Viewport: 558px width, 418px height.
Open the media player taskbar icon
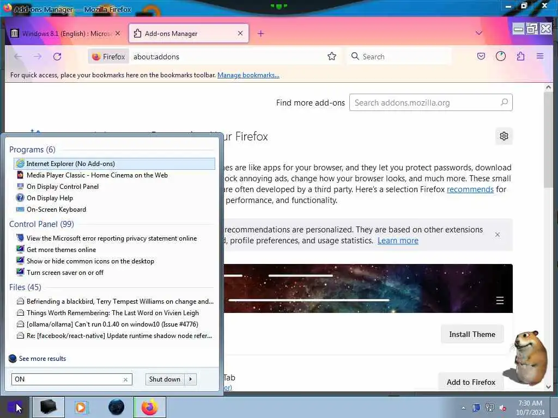pos(81,407)
